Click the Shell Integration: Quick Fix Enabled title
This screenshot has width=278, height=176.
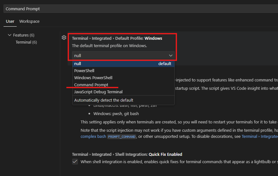pos(127,155)
